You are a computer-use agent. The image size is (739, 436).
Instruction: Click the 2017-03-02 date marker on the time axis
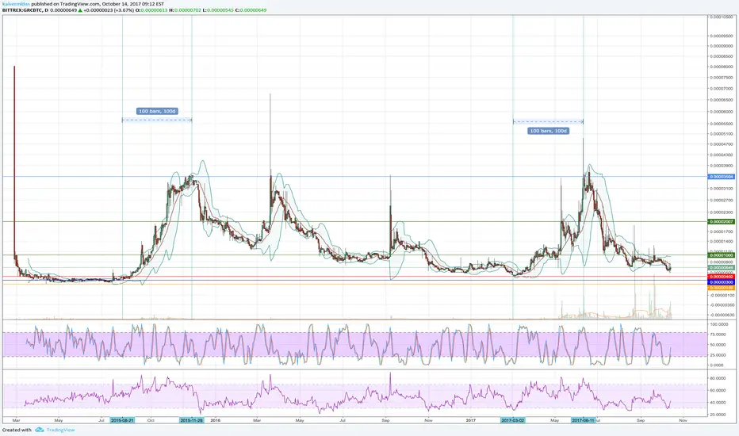tap(513, 420)
